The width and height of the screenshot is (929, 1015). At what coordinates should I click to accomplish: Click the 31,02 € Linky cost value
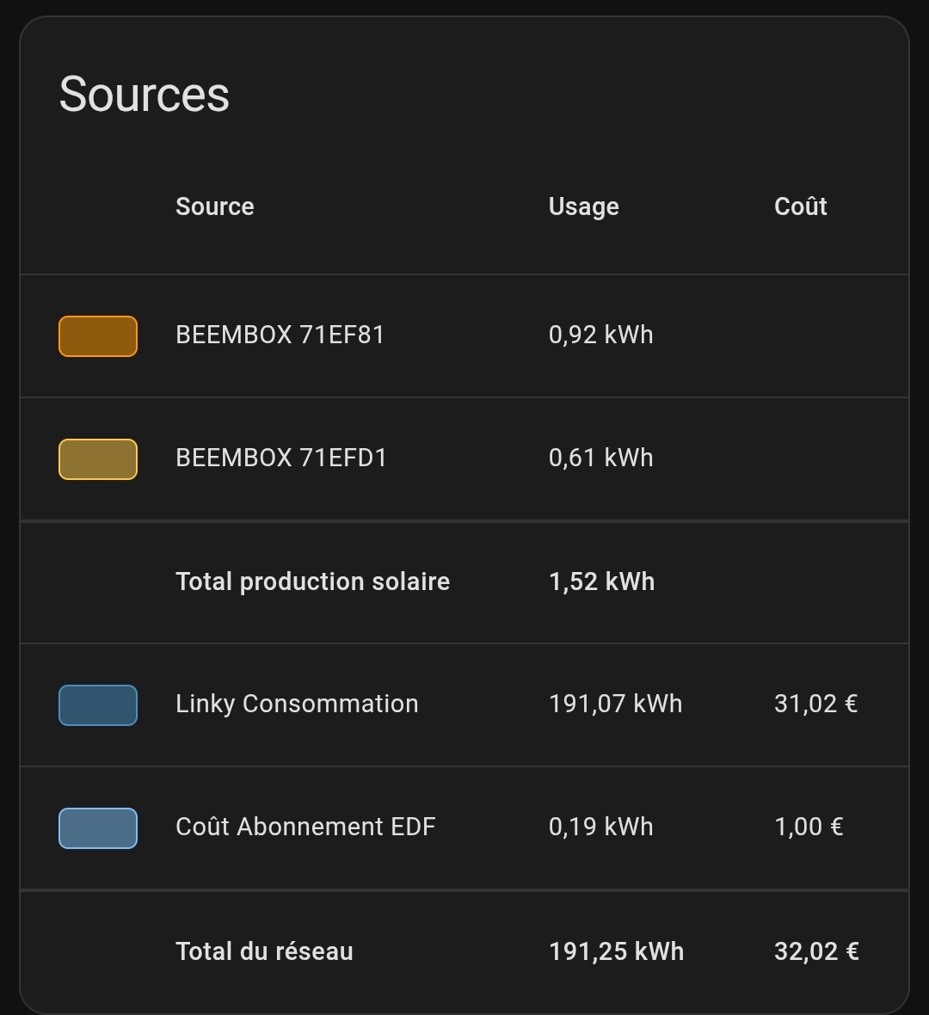pyautogui.click(x=815, y=704)
